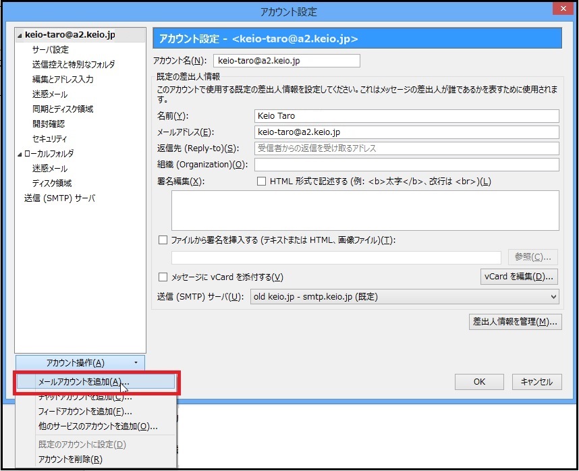Toggle メッセージに vCard を添付する checkbox

pos(163,277)
